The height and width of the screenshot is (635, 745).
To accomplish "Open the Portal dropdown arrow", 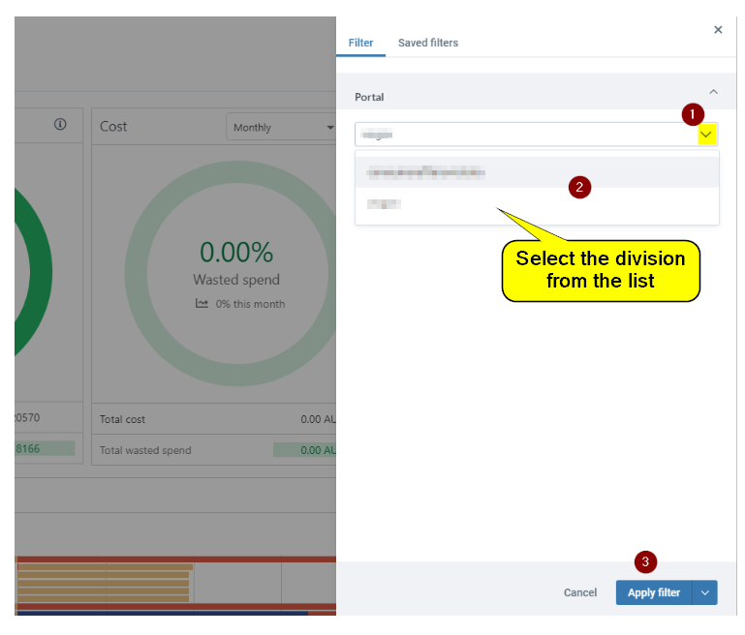I will [706, 135].
